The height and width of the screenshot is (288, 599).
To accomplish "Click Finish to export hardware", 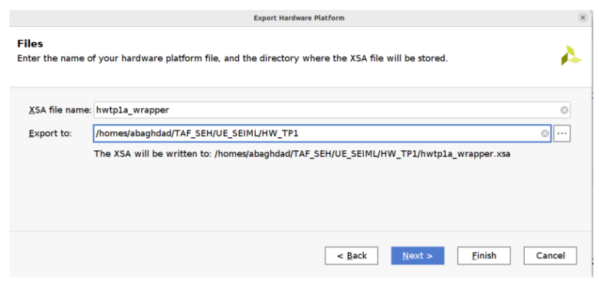I will pos(484,256).
